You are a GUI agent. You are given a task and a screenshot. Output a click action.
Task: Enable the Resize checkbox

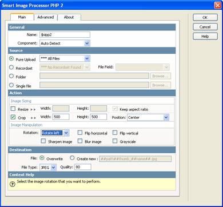pyautogui.click(x=13, y=109)
